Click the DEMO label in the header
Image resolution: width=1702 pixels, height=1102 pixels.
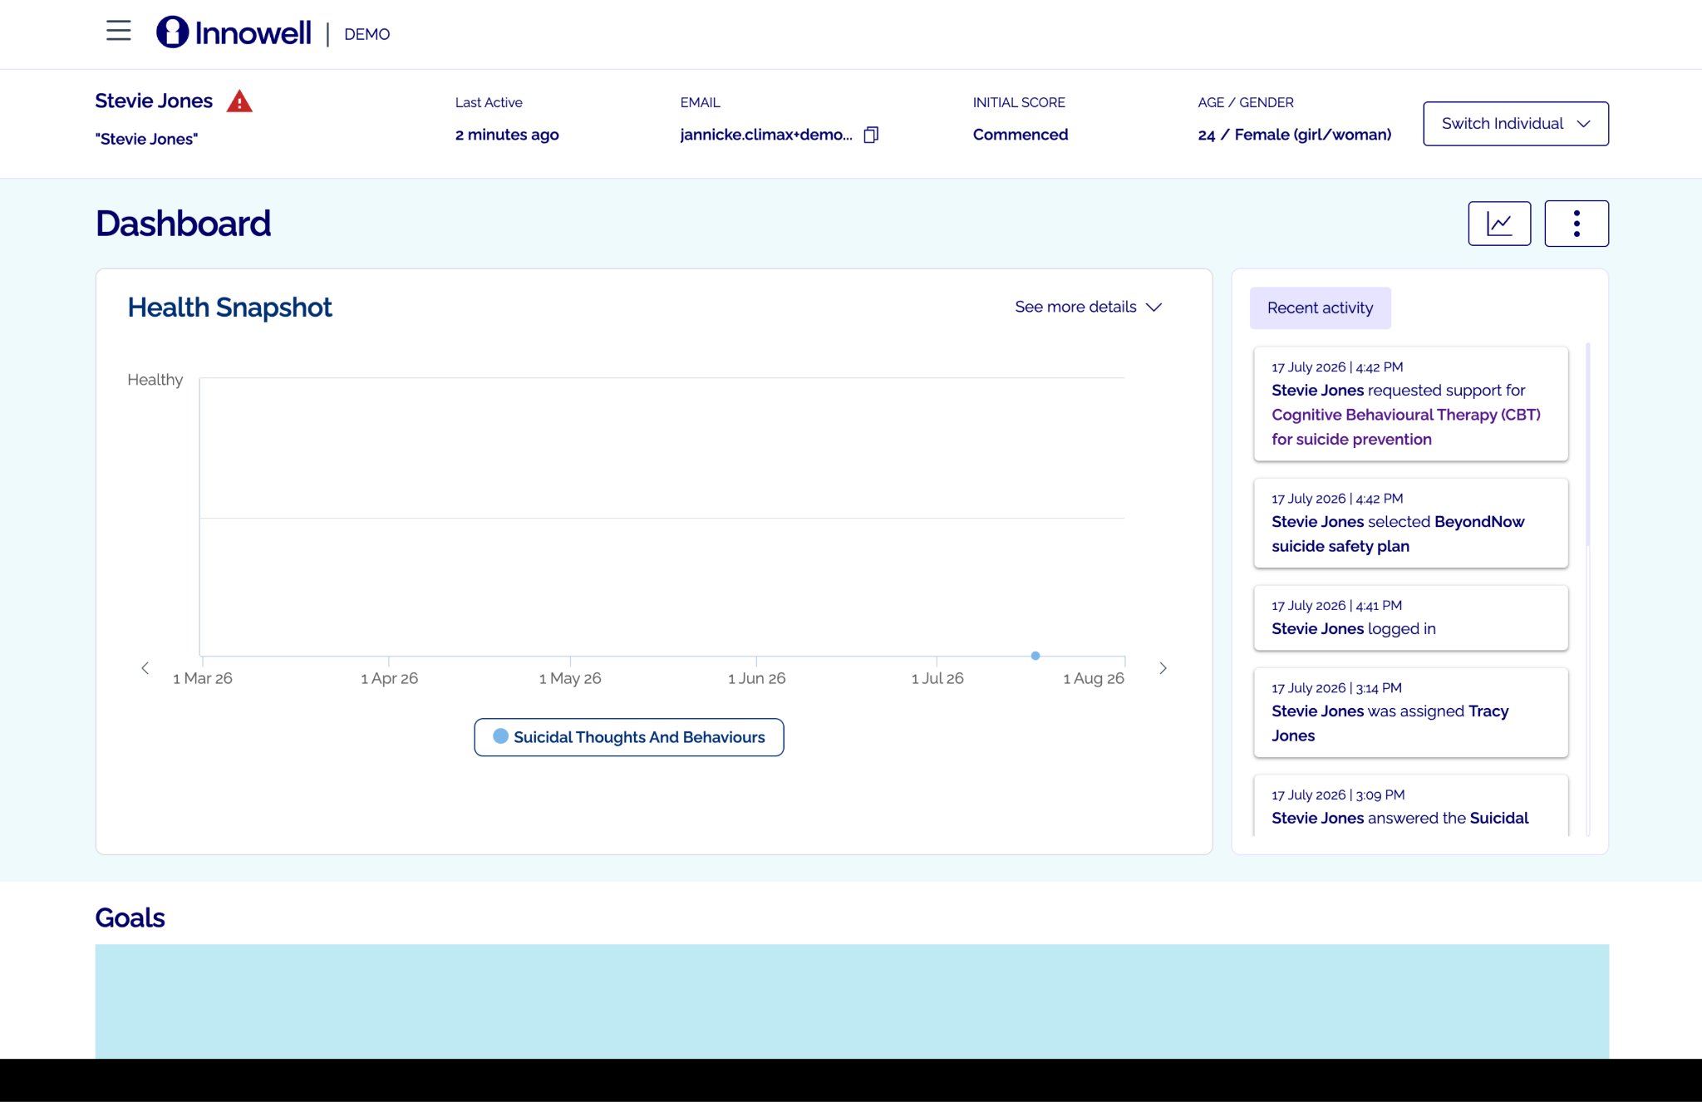coord(366,34)
